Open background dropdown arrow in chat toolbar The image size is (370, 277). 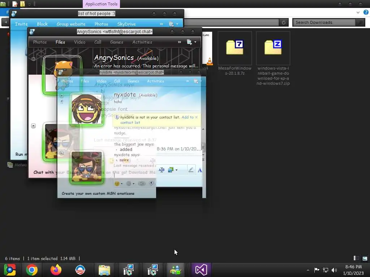point(176,170)
